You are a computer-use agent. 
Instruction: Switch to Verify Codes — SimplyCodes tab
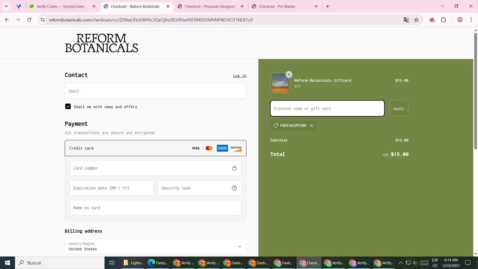(61, 6)
